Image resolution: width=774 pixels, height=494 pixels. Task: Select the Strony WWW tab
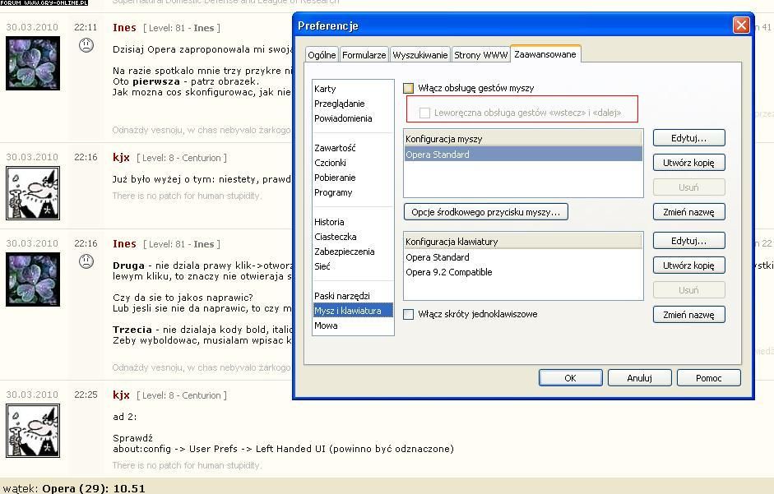pos(481,55)
